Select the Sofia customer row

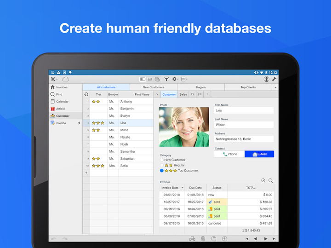point(118,166)
